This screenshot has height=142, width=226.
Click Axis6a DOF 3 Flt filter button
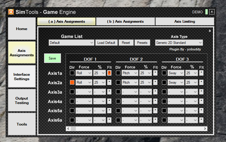click(x=201, y=120)
